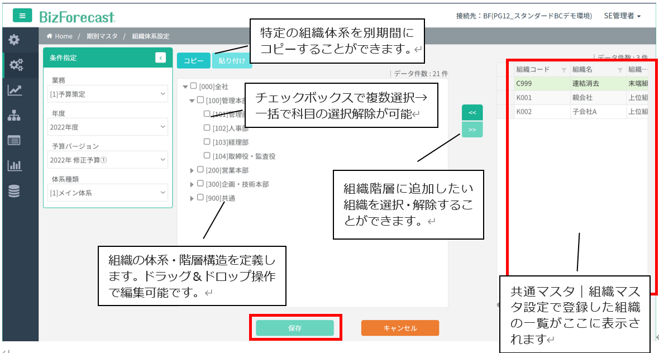The height and width of the screenshot is (353, 659).
Task: Open the 年度 dropdown showing 2022年度
Action: click(x=108, y=127)
